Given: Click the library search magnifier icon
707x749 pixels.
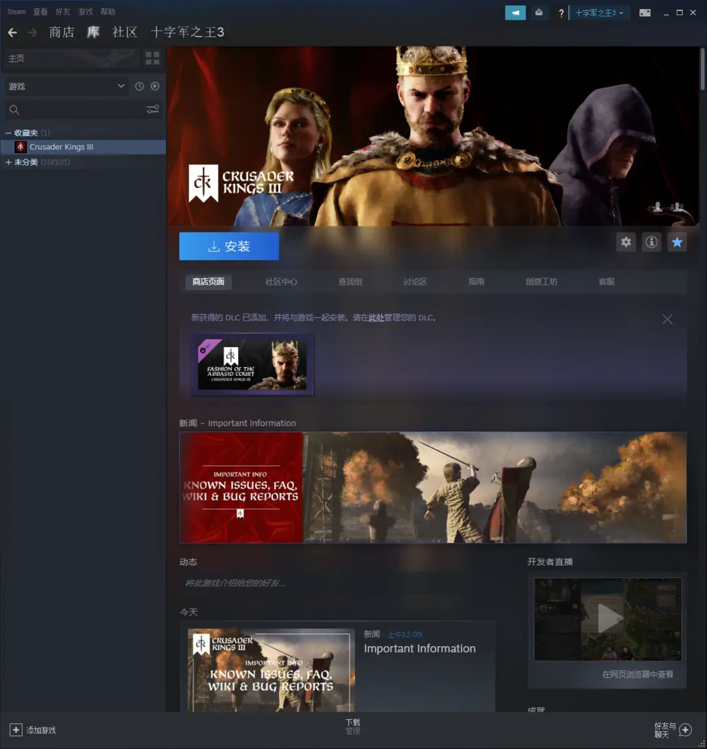Looking at the screenshot, I should (14, 110).
